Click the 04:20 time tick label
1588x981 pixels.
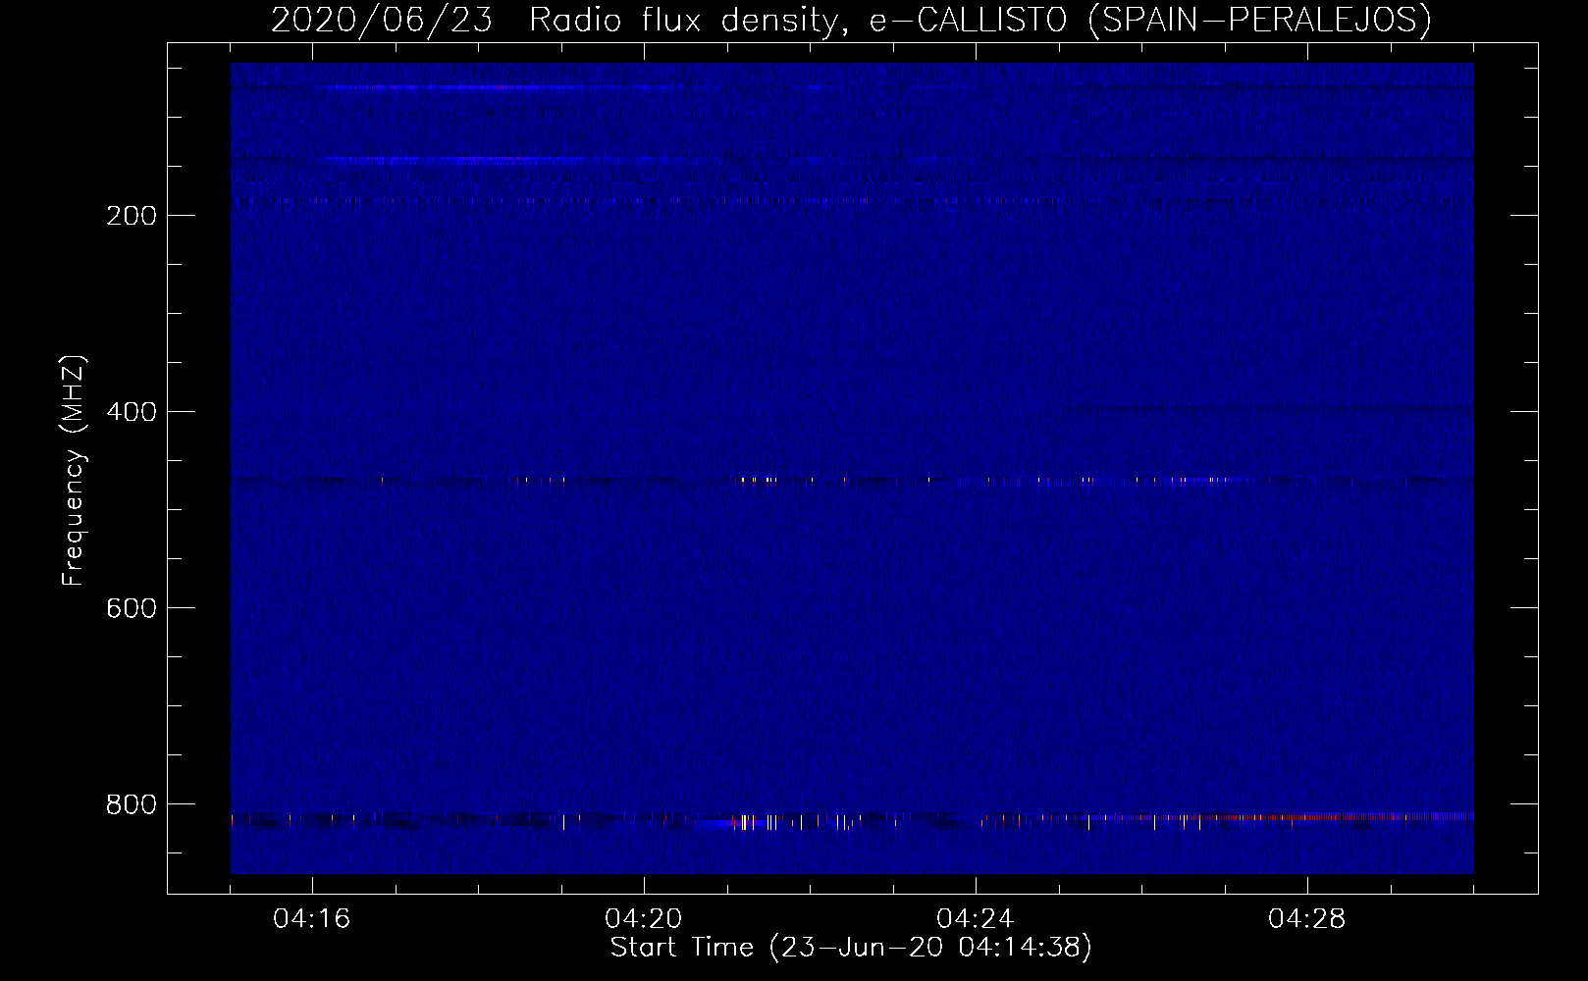pos(644,919)
